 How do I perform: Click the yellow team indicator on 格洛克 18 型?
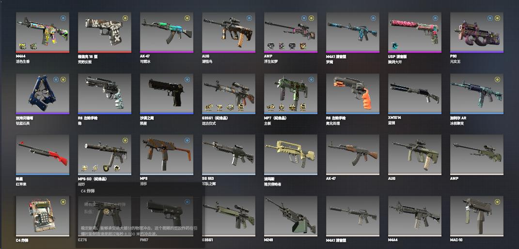click(125, 18)
